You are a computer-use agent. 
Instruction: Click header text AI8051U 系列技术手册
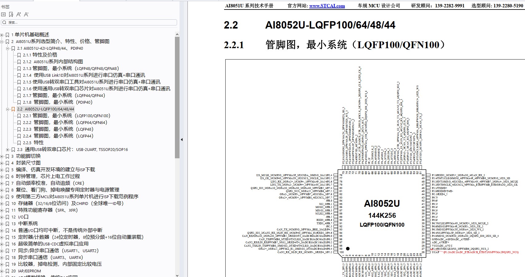249,6
